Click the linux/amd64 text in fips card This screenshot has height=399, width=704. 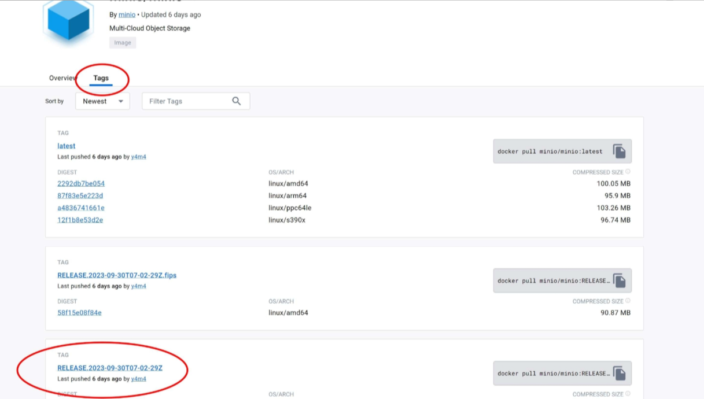(288, 313)
